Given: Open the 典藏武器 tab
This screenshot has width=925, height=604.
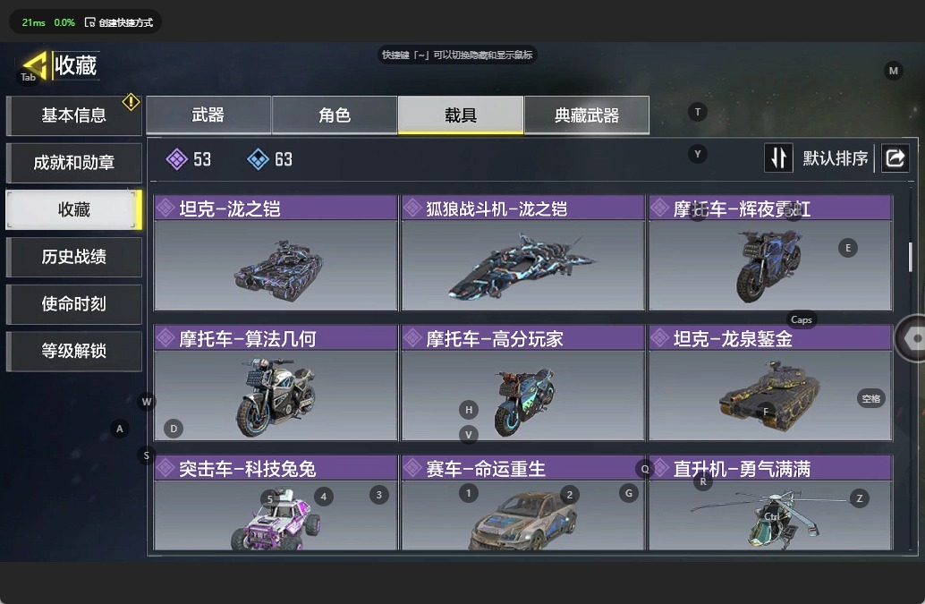Looking at the screenshot, I should [586, 115].
